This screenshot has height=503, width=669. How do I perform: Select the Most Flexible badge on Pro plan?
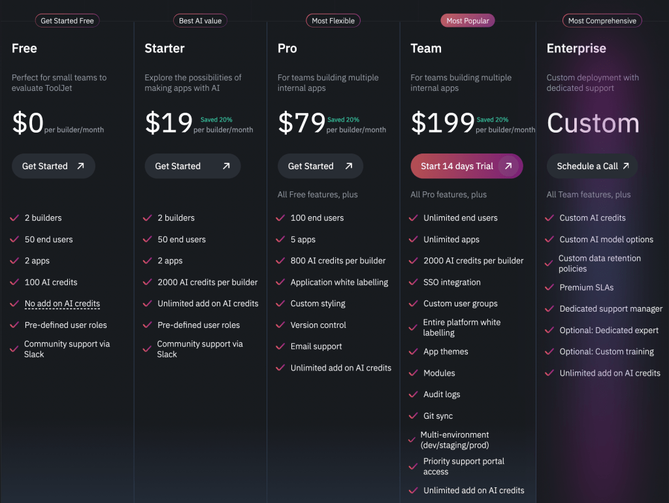(x=333, y=20)
